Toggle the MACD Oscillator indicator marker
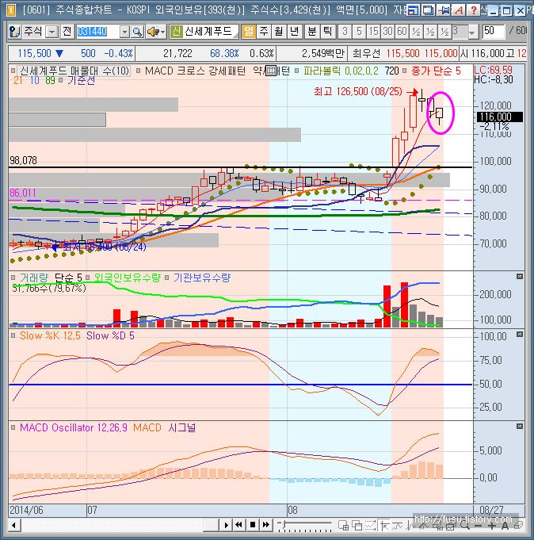The image size is (534, 540). coord(13,427)
